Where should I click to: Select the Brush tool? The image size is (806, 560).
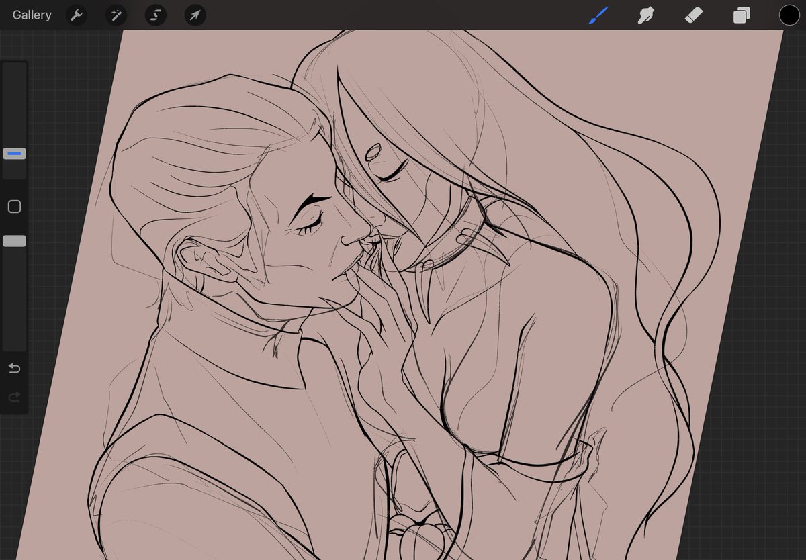(598, 15)
